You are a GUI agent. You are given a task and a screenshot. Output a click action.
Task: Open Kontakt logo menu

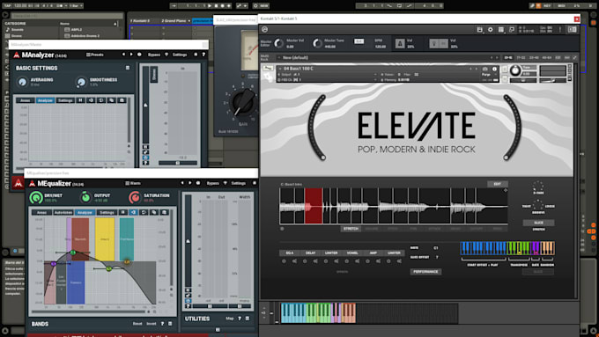pyautogui.click(x=265, y=30)
